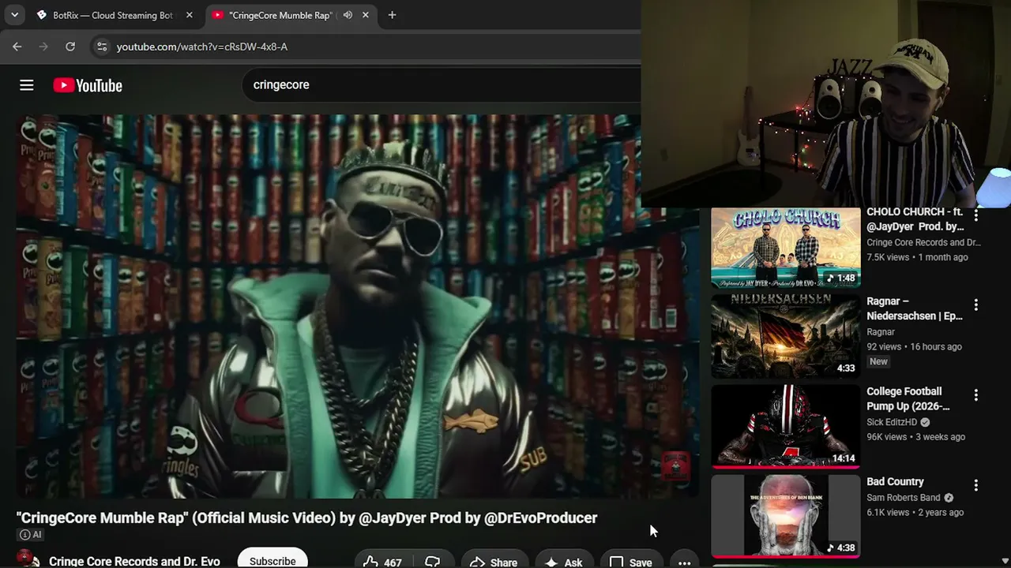Open options menu for CHOLO CHURCH video
1011x568 pixels.
click(976, 215)
